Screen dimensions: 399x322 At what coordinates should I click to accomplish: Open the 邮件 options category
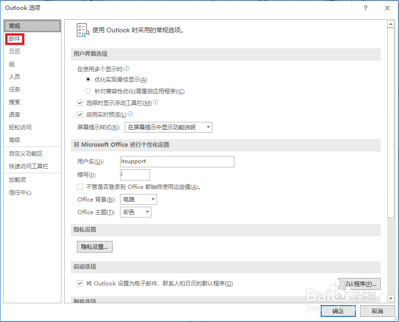(15, 39)
